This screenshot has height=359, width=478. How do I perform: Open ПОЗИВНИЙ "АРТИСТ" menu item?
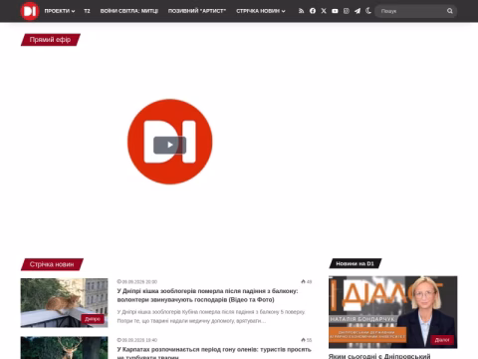click(x=197, y=11)
